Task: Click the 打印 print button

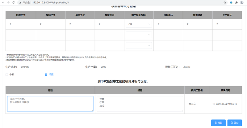Action: 218,123
